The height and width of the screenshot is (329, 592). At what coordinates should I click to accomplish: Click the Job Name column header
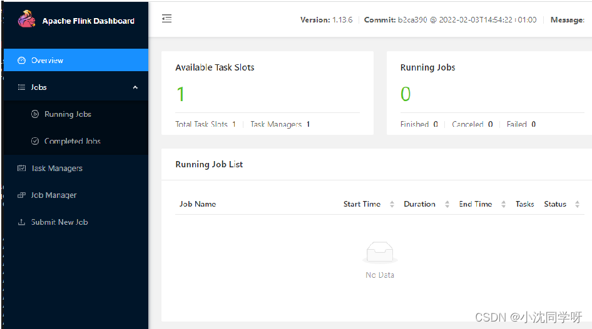(x=198, y=204)
